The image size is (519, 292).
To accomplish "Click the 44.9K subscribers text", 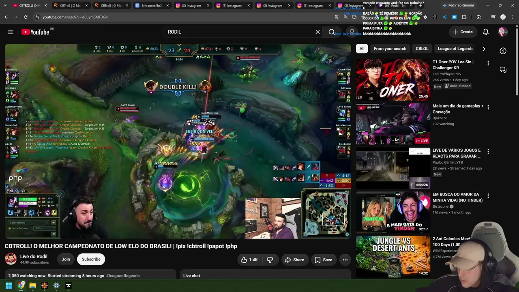I will [x=34, y=262].
